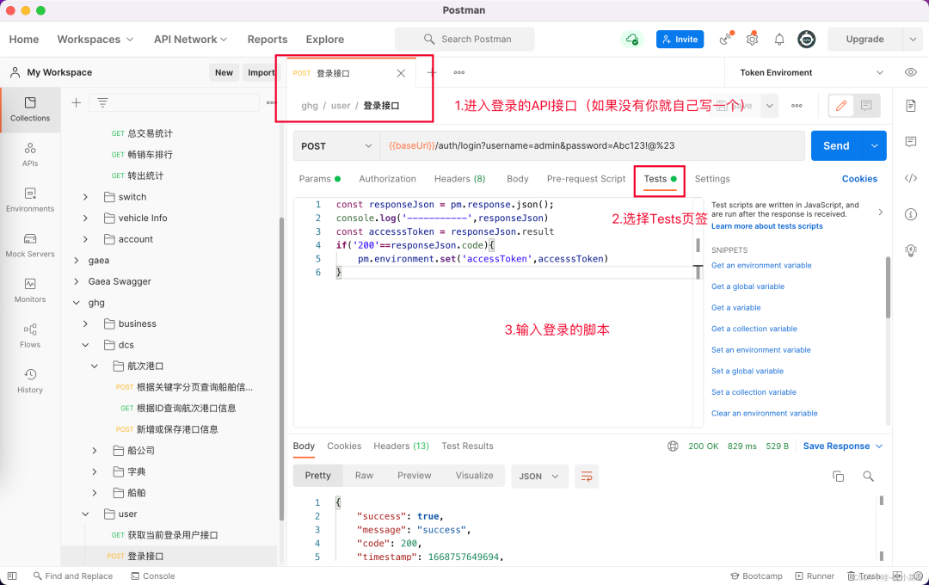Click the Send button
Screen dimensions: 929x585
click(x=836, y=145)
